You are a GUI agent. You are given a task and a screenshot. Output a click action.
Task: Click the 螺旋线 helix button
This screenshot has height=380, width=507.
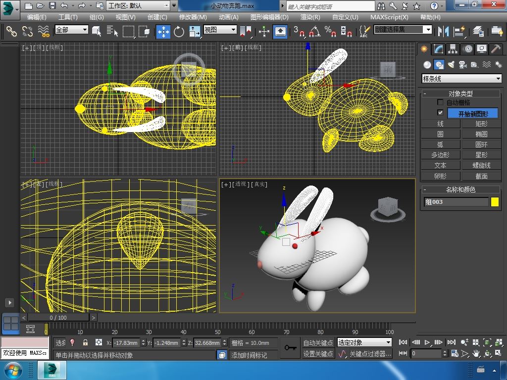[481, 165]
